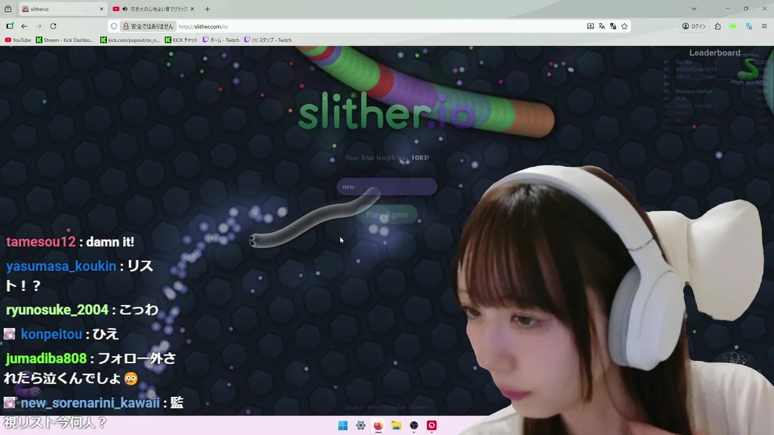This screenshot has height=435, width=774.
Task: Click the account login button
Action: point(694,26)
